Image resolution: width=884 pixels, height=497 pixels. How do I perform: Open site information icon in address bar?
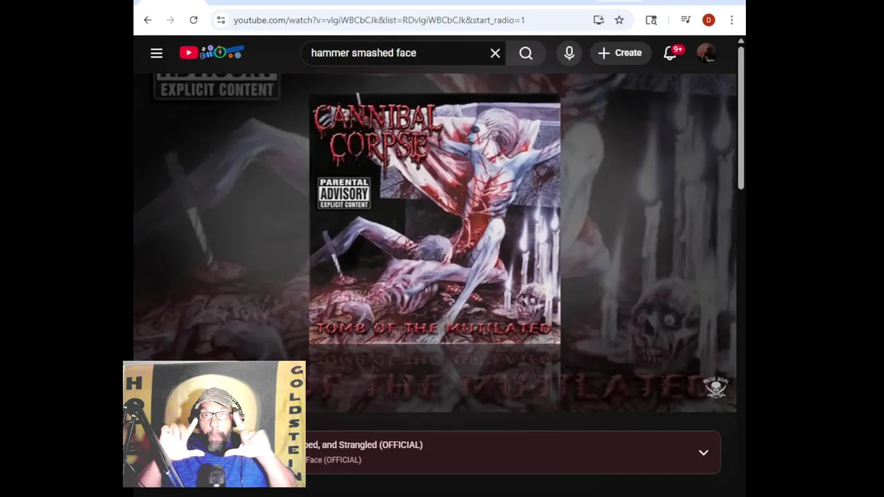[221, 20]
